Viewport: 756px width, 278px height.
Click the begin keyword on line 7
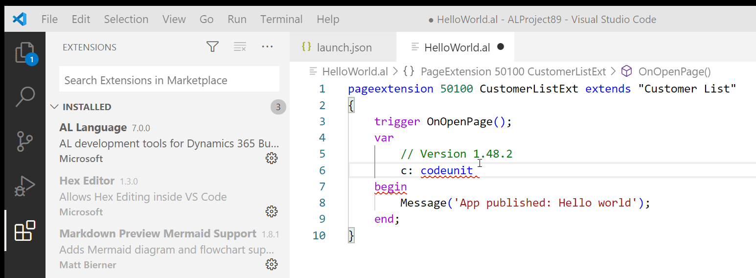pyautogui.click(x=390, y=186)
